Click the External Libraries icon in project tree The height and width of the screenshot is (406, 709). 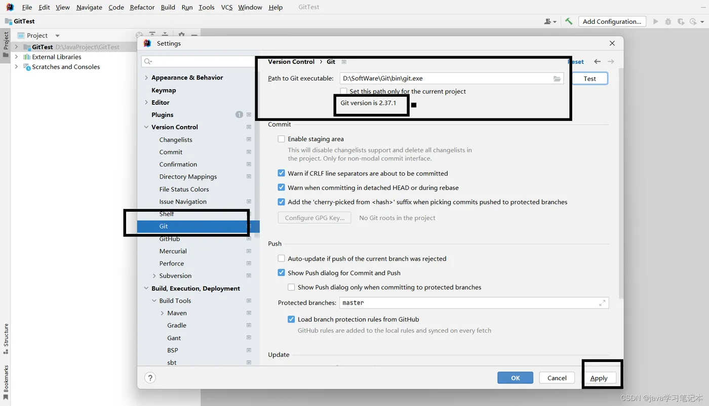point(27,57)
